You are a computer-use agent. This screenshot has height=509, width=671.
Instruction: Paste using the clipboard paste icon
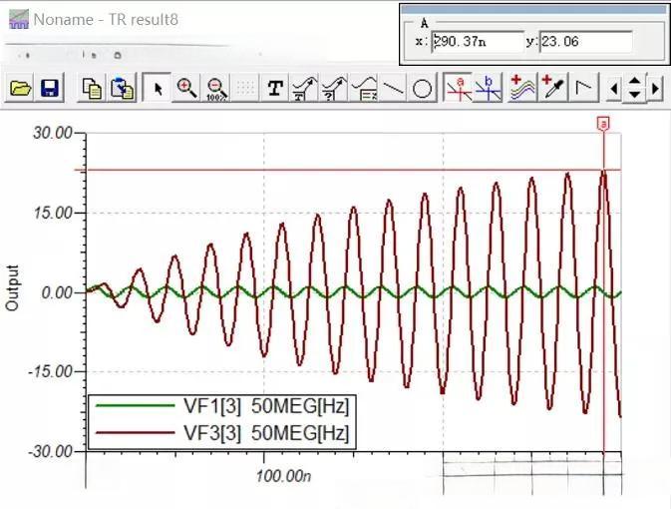[122, 88]
